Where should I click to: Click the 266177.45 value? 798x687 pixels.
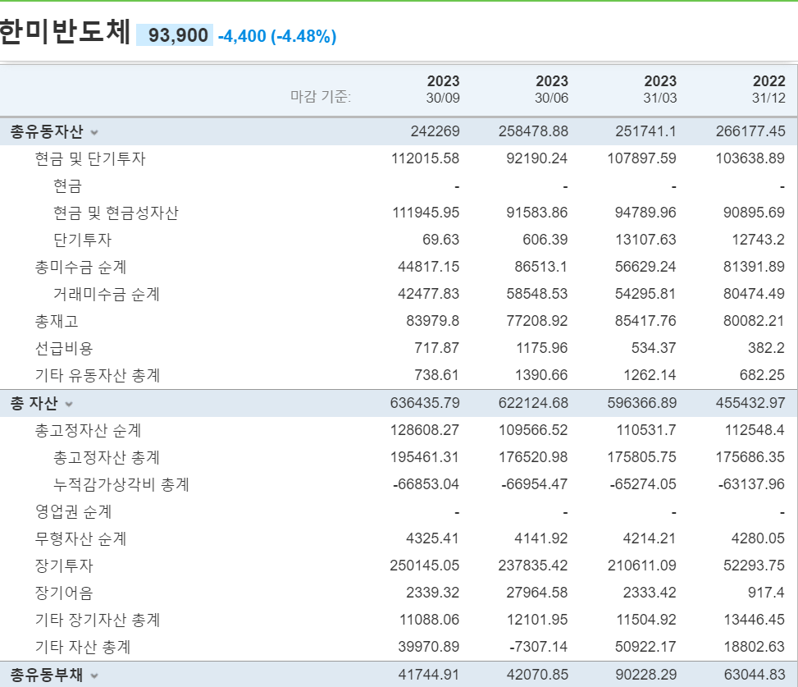click(750, 131)
